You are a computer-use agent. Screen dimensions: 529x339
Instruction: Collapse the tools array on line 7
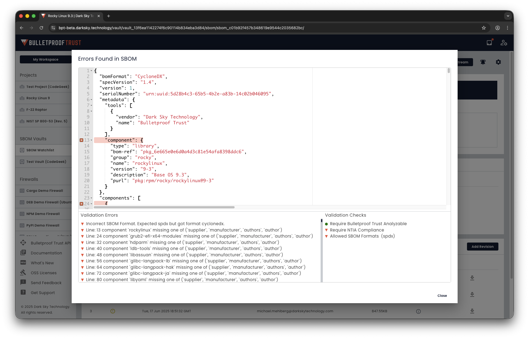click(x=92, y=106)
